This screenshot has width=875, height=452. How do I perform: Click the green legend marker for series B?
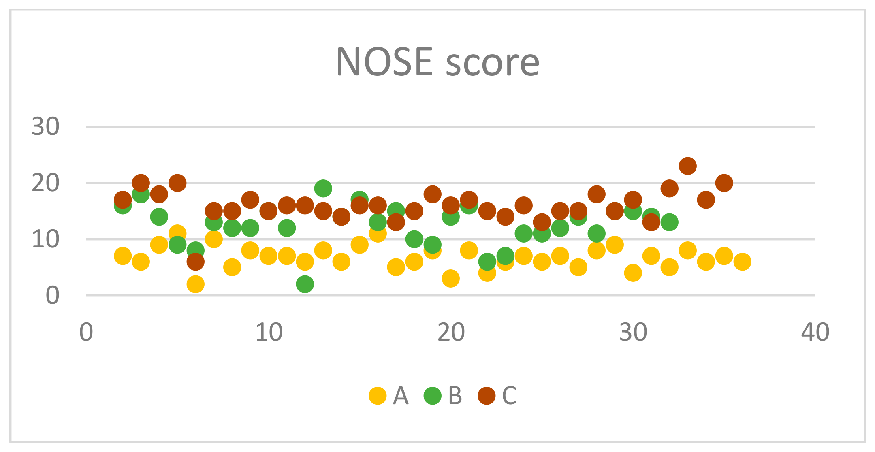click(432, 395)
